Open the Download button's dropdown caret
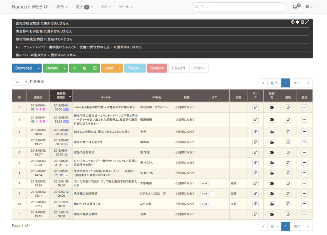 (38, 68)
